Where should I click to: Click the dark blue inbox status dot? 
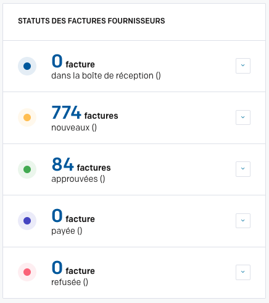(27, 66)
